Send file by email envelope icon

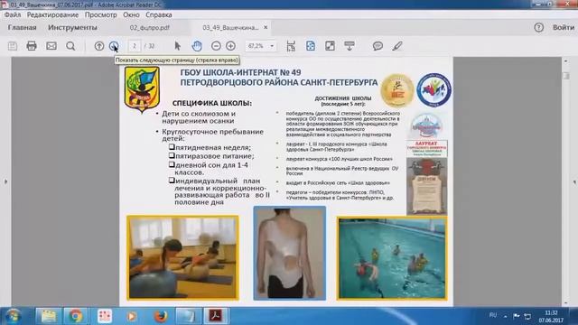(x=51, y=46)
